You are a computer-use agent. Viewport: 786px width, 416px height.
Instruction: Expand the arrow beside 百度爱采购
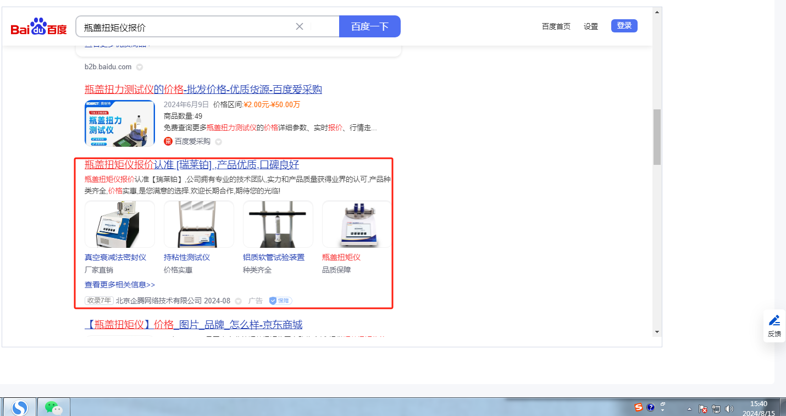pos(218,142)
